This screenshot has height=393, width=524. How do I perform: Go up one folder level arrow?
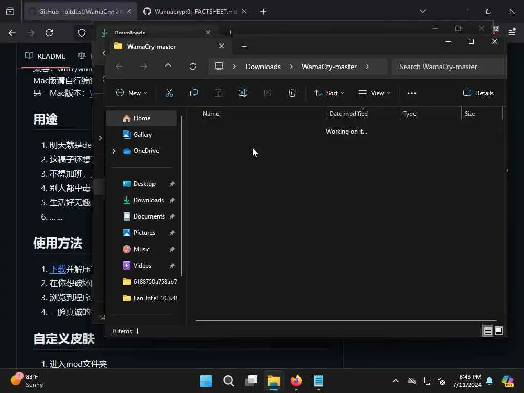[x=168, y=67]
